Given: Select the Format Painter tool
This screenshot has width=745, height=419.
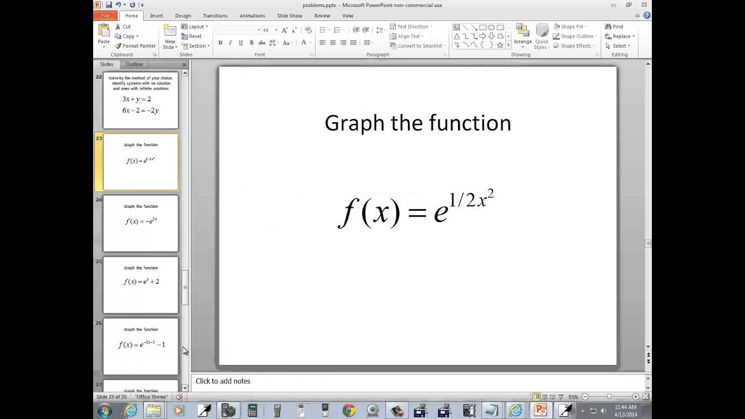Looking at the screenshot, I should coord(135,46).
